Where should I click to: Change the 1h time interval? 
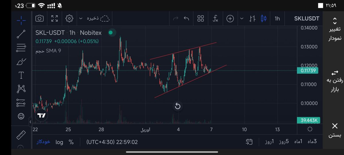coord(277,19)
